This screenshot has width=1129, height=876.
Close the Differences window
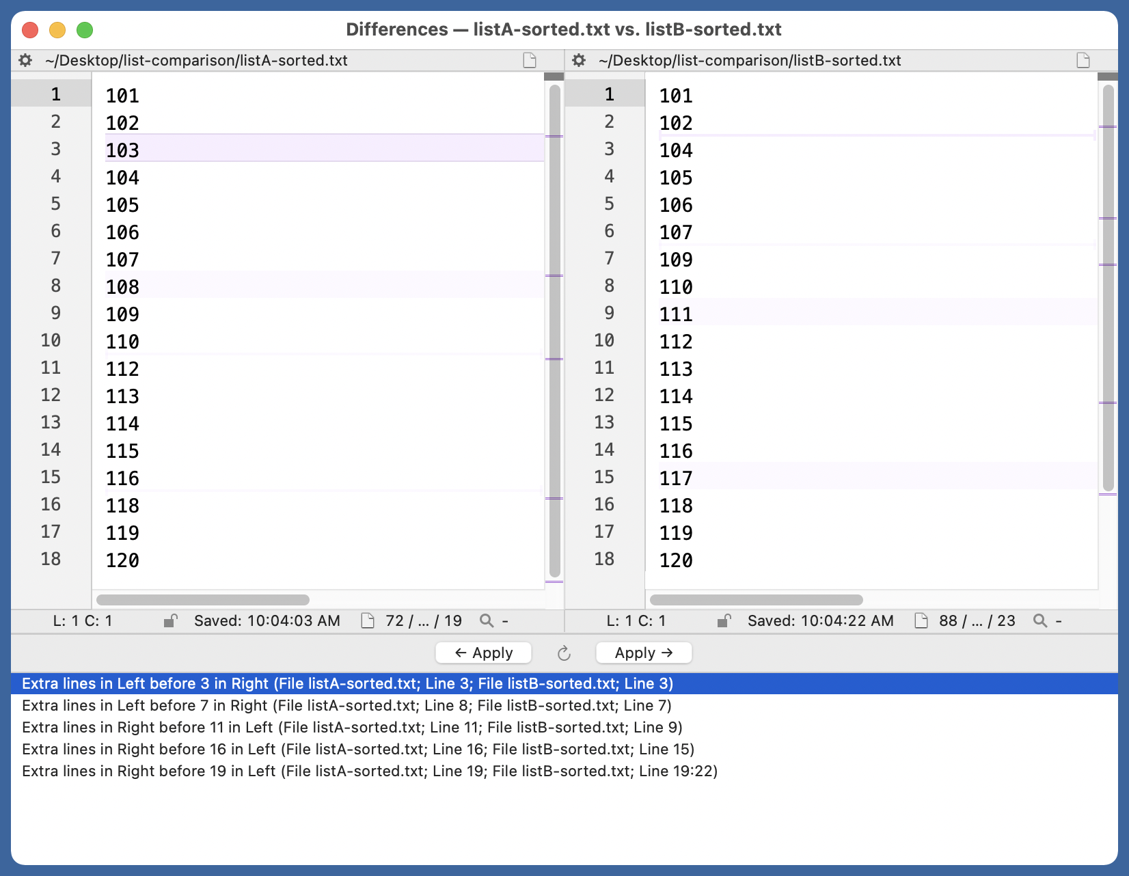pos(30,30)
